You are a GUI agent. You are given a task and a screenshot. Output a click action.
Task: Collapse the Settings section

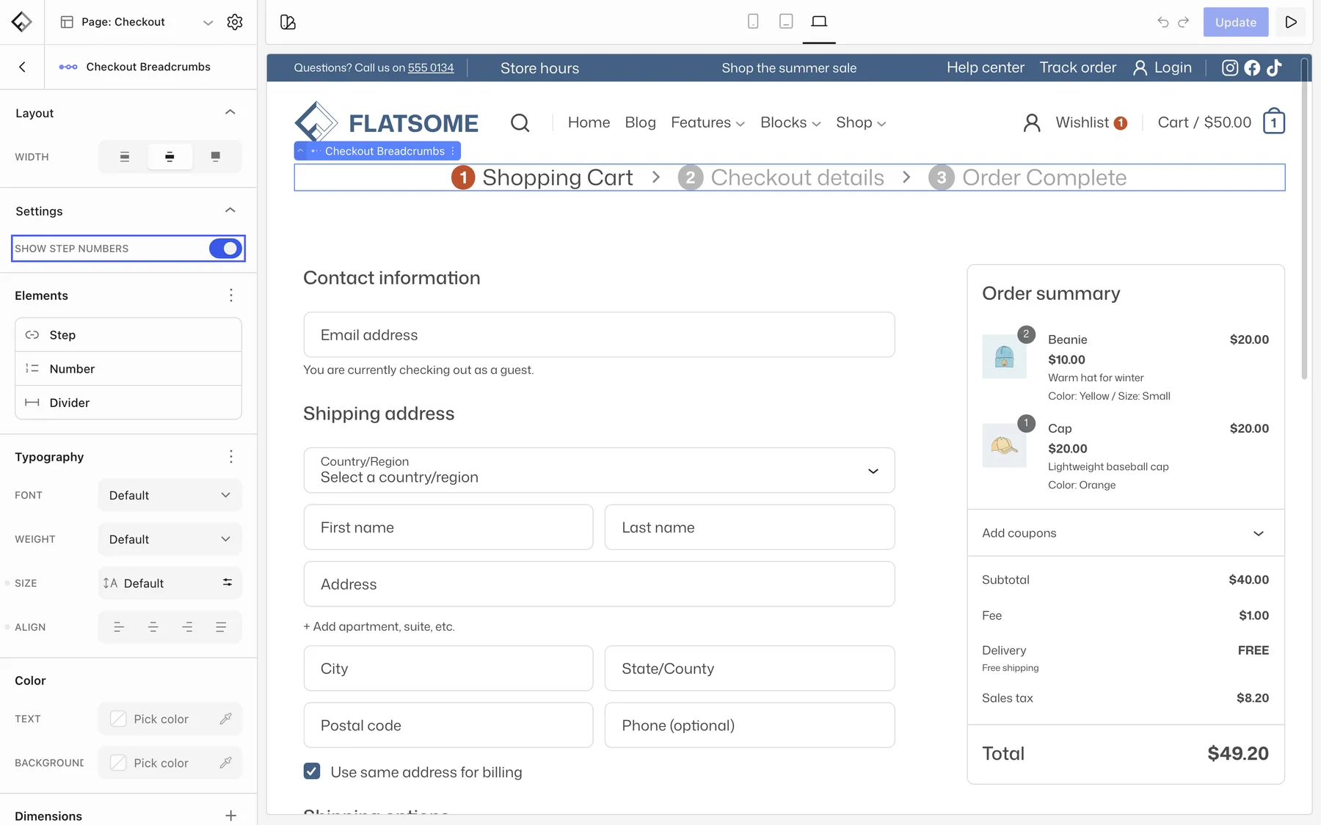(230, 210)
